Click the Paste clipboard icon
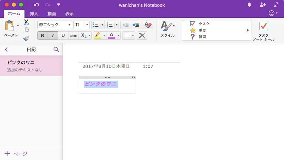Viewport: 284px width, 160px height. tap(10, 26)
